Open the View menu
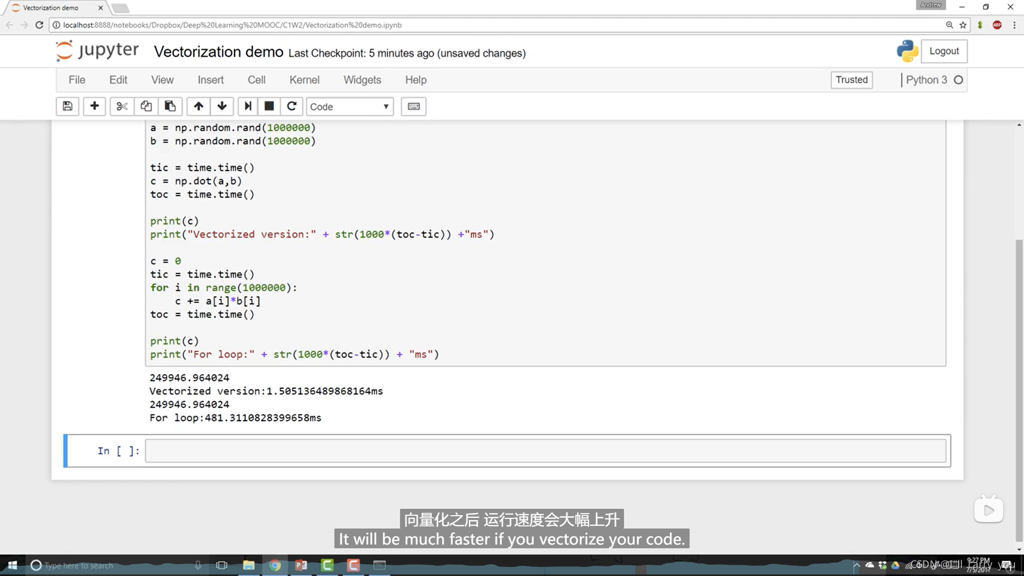This screenshot has height=576, width=1024. (x=162, y=79)
